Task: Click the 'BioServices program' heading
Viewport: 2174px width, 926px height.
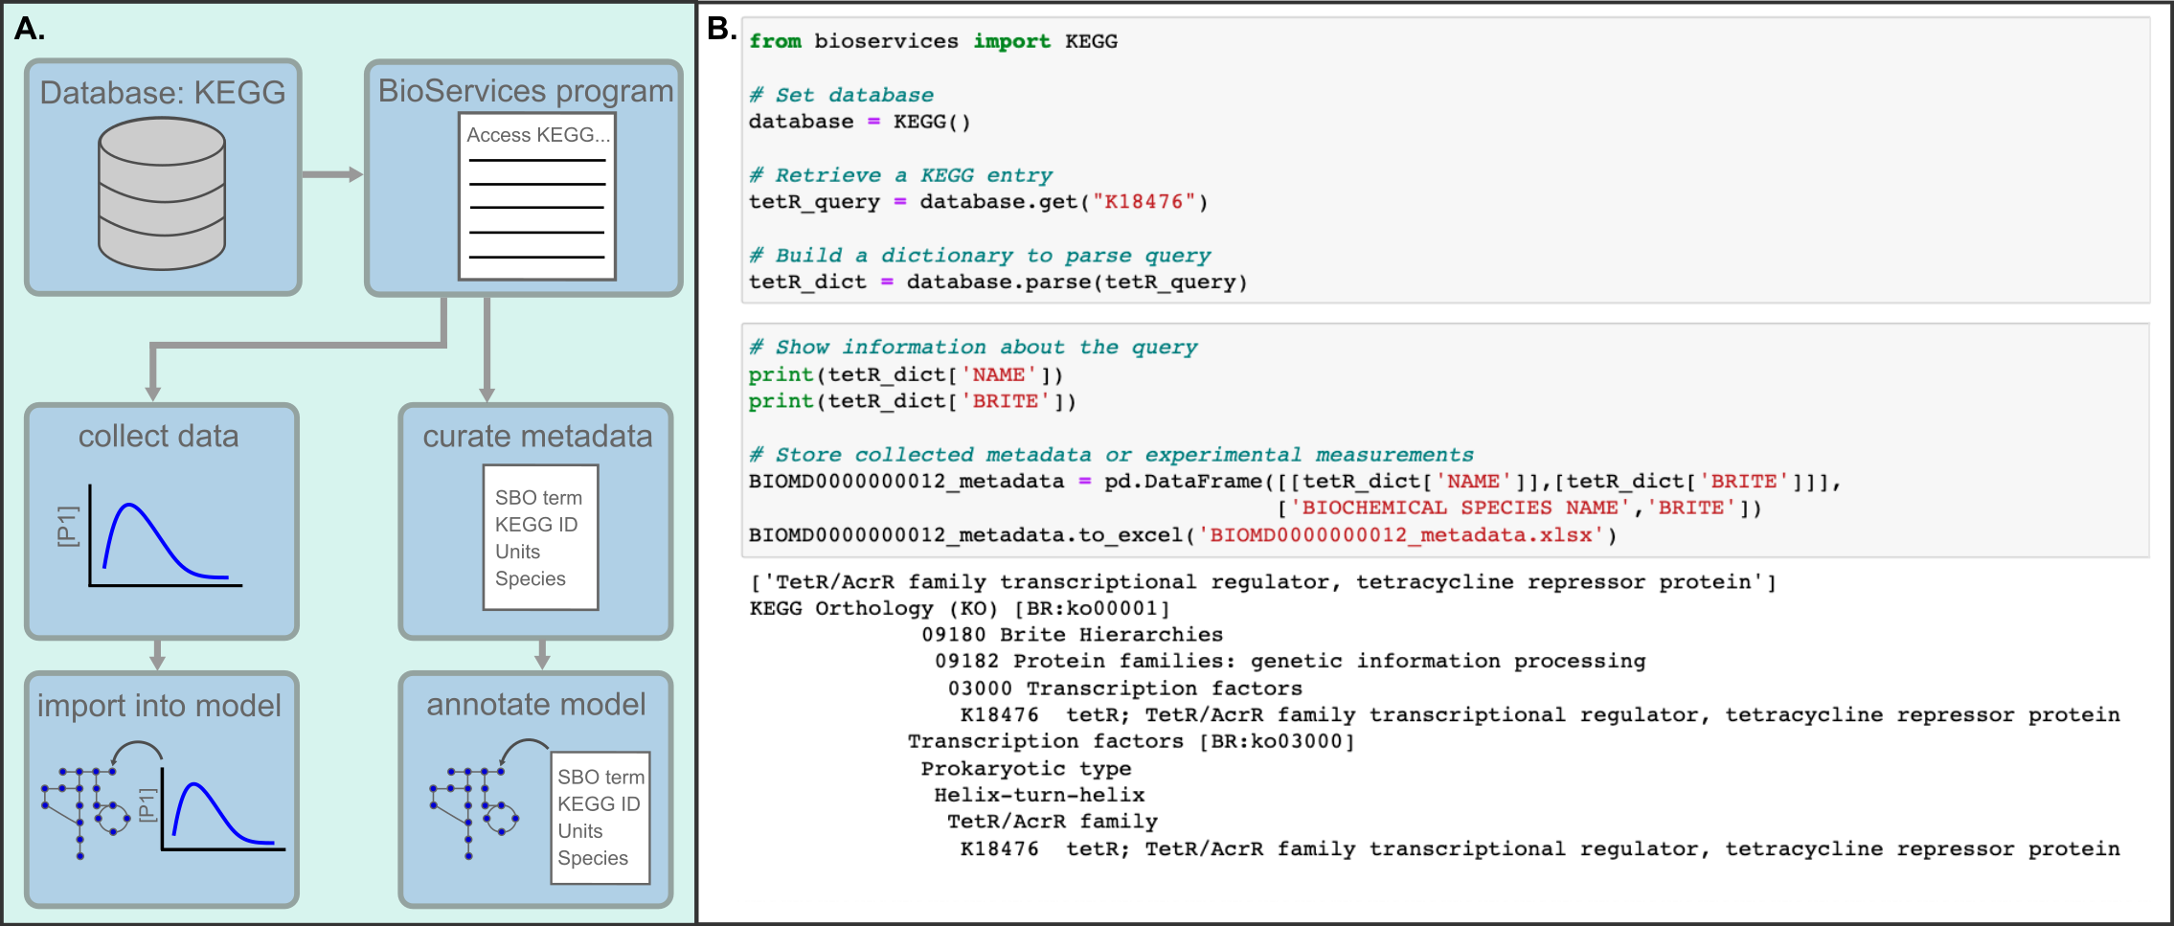Action: (526, 91)
